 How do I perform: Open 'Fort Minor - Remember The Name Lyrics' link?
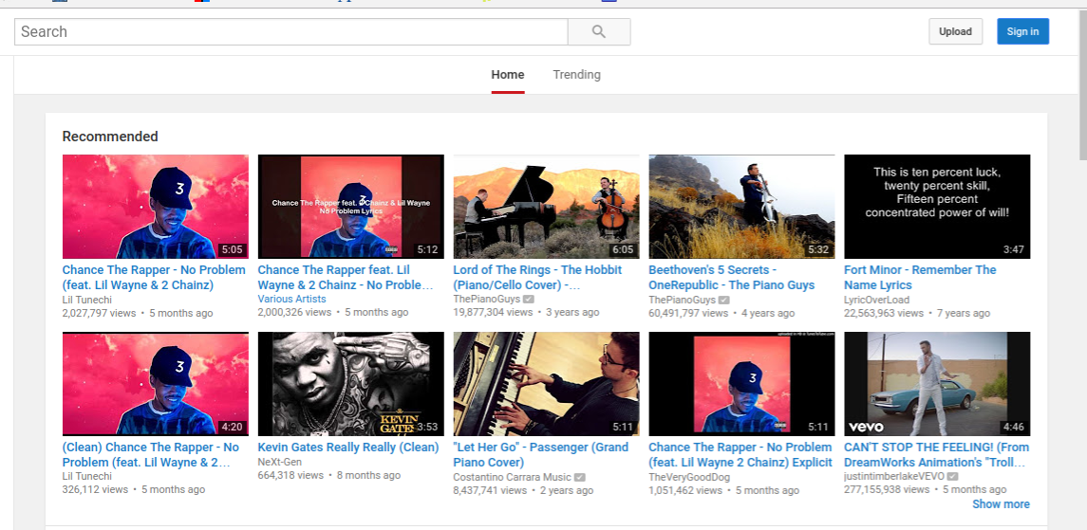[x=920, y=278]
